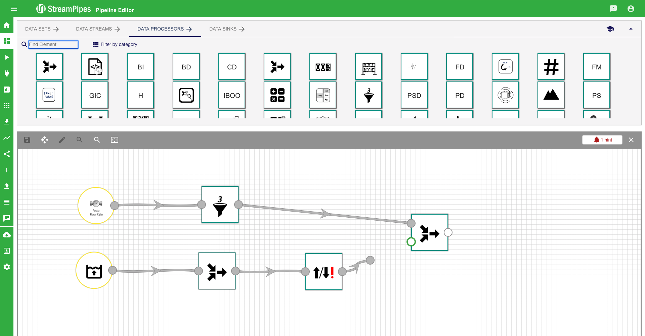Switch to the Data Sinks tab

(x=227, y=29)
